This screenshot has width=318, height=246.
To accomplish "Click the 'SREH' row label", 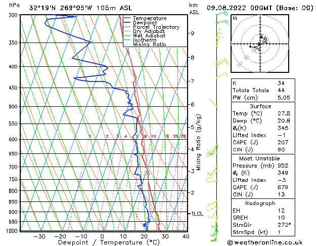I will pyautogui.click(x=240, y=218).
